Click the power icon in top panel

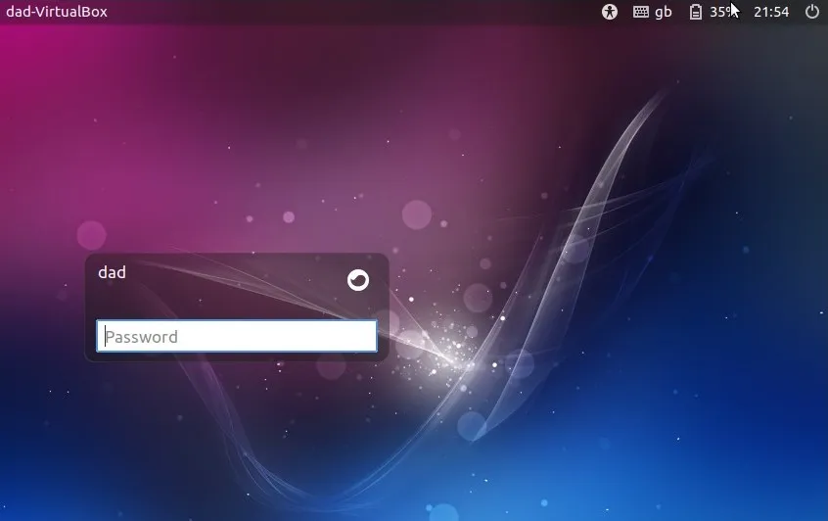pos(811,12)
